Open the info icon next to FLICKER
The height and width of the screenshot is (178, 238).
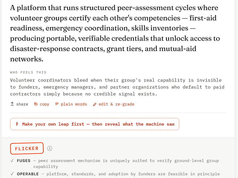50,148
